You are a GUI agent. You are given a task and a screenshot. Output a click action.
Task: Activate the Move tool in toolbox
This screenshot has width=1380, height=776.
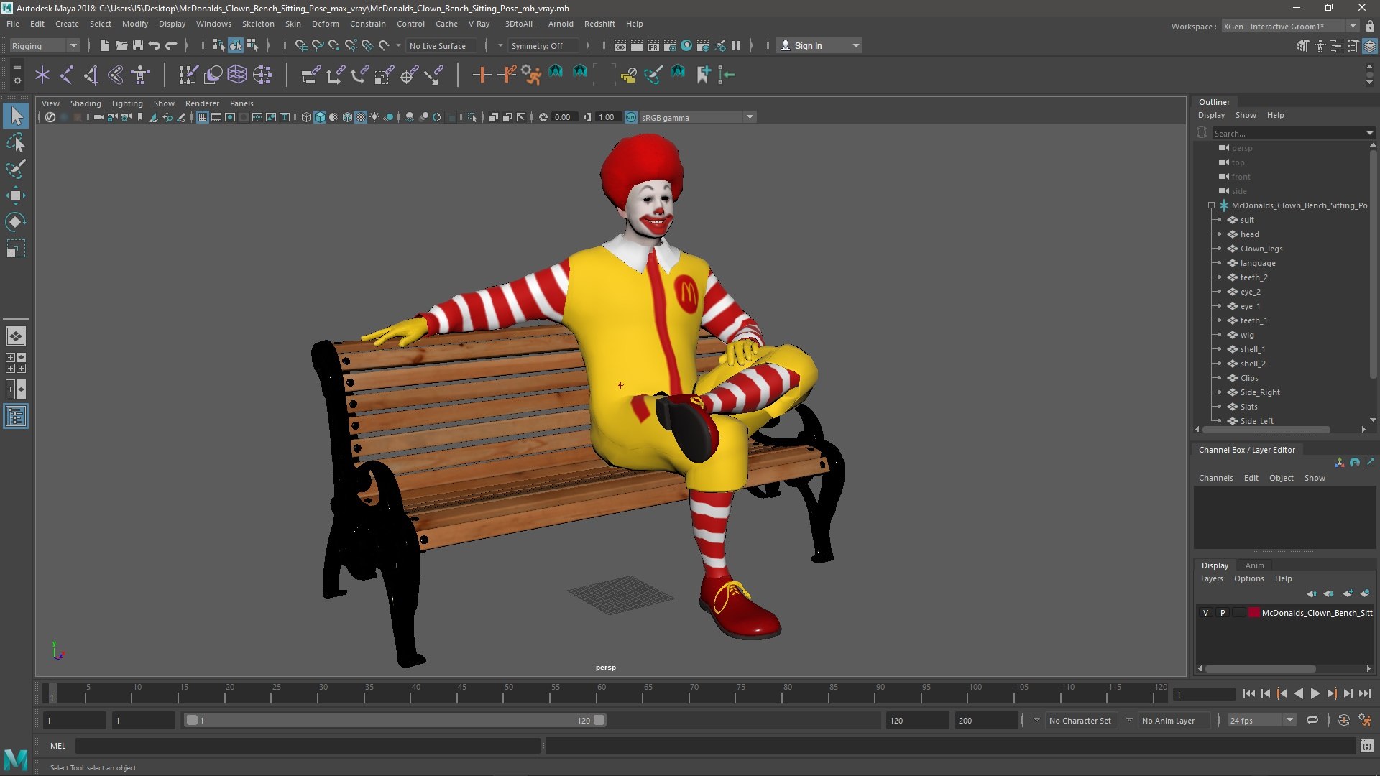coord(16,195)
